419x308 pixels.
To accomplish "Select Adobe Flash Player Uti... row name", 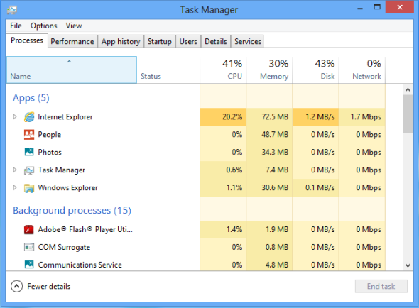I will (85, 229).
